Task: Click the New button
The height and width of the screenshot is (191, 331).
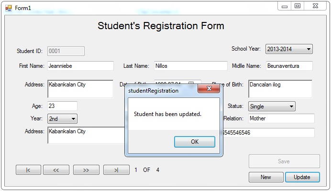Action: point(266,177)
